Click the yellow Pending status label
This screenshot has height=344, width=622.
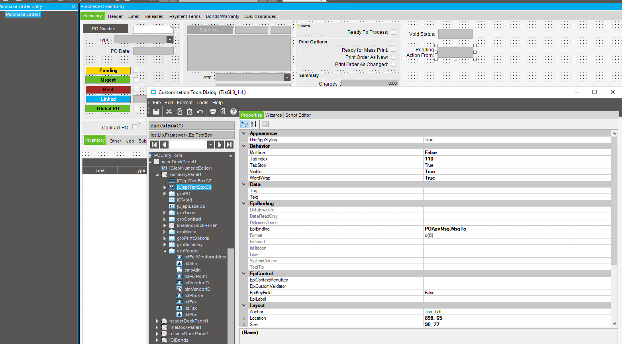click(108, 70)
